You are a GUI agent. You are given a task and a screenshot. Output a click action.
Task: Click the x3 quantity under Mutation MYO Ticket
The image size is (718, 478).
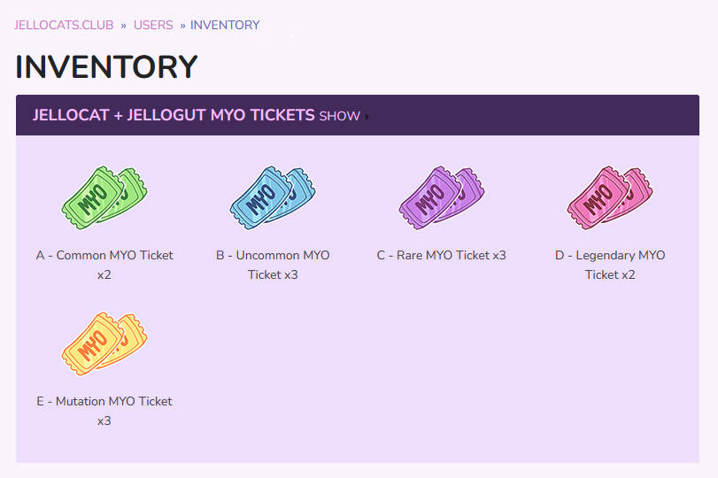(x=104, y=420)
